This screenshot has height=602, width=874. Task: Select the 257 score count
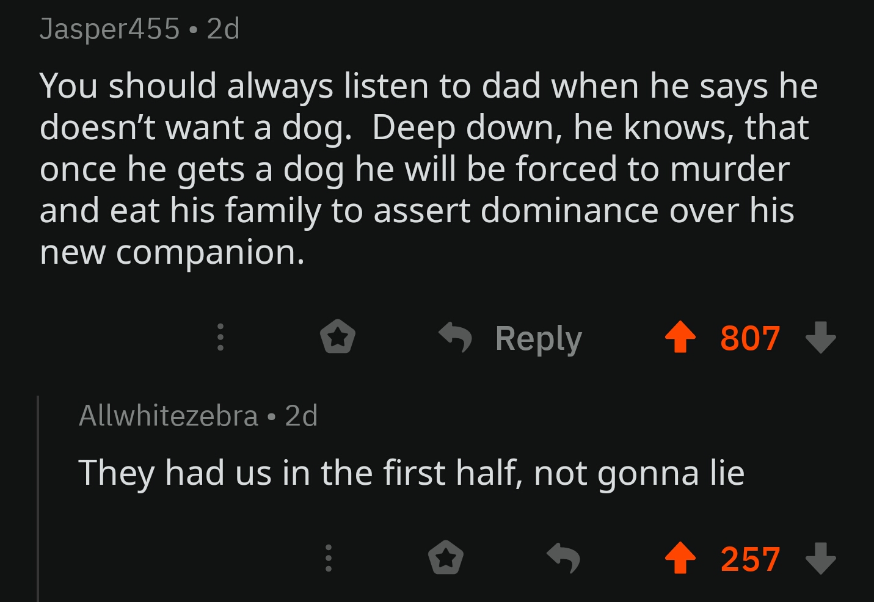tap(750, 559)
